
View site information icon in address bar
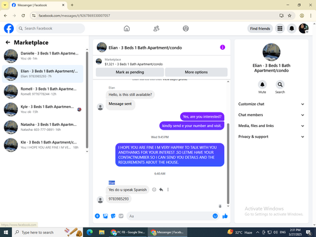coord(34,16)
